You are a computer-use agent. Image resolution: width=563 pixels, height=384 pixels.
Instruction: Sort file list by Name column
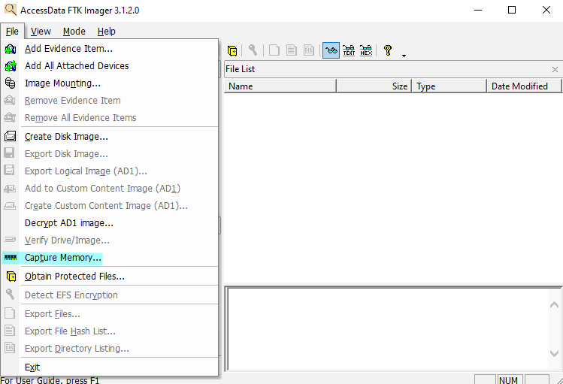point(280,86)
